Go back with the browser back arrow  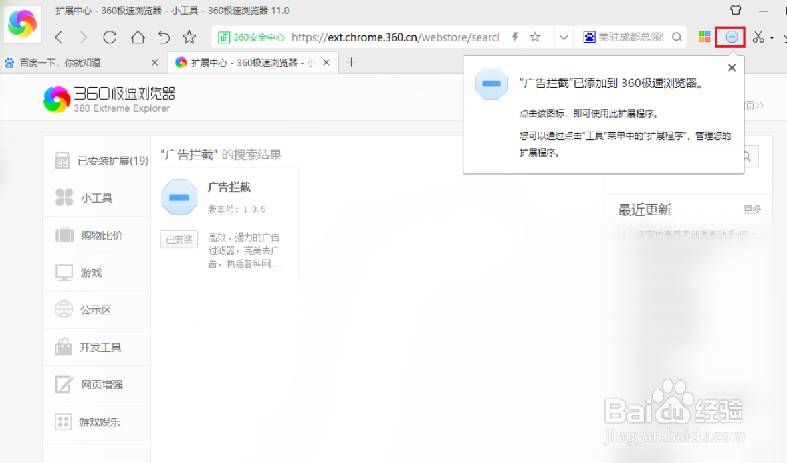(59, 37)
